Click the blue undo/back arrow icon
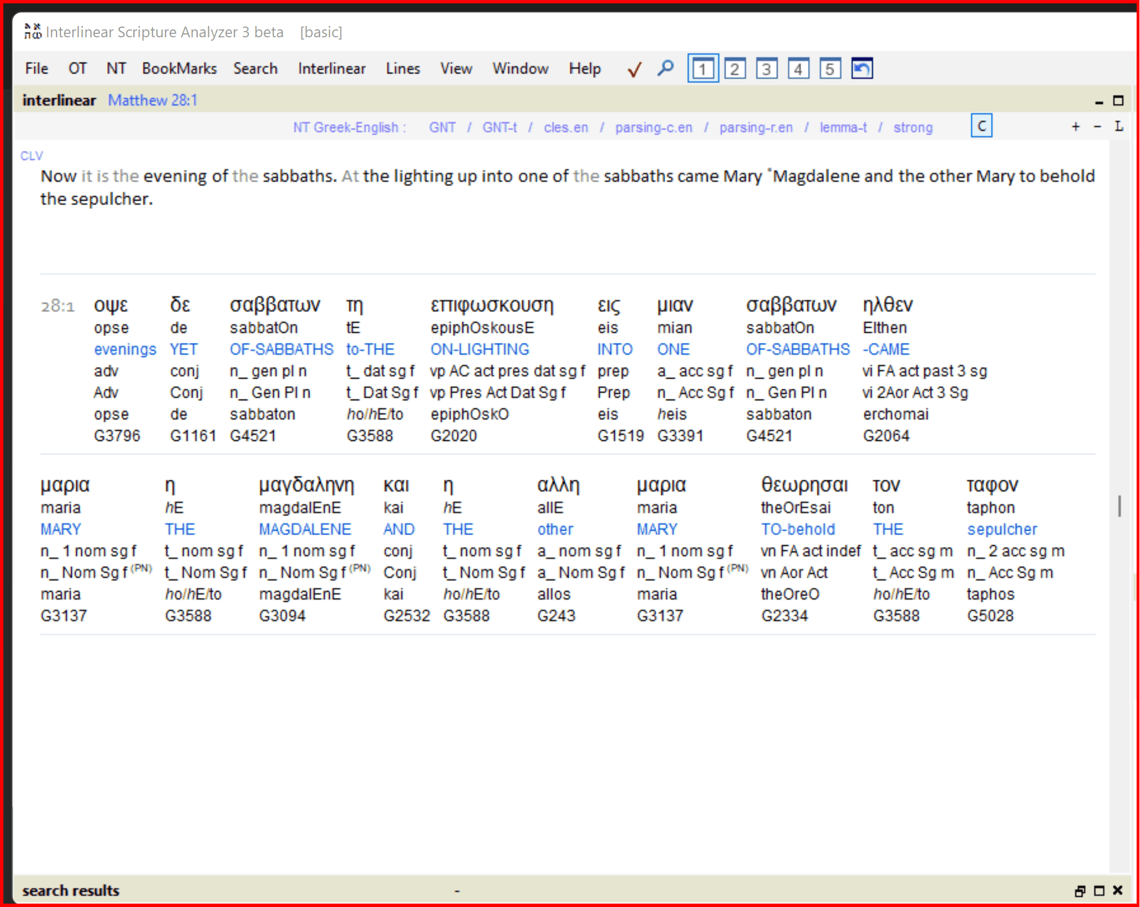This screenshot has width=1140, height=907. point(862,69)
